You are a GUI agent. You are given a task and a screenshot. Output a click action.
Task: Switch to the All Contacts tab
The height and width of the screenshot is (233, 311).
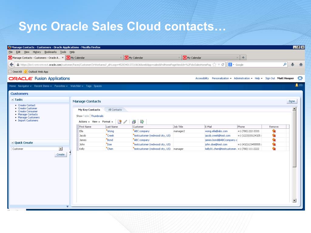coord(115,110)
